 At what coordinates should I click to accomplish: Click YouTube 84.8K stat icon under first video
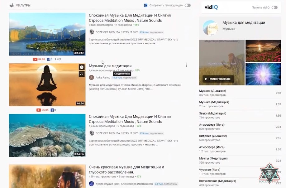point(35,59)
